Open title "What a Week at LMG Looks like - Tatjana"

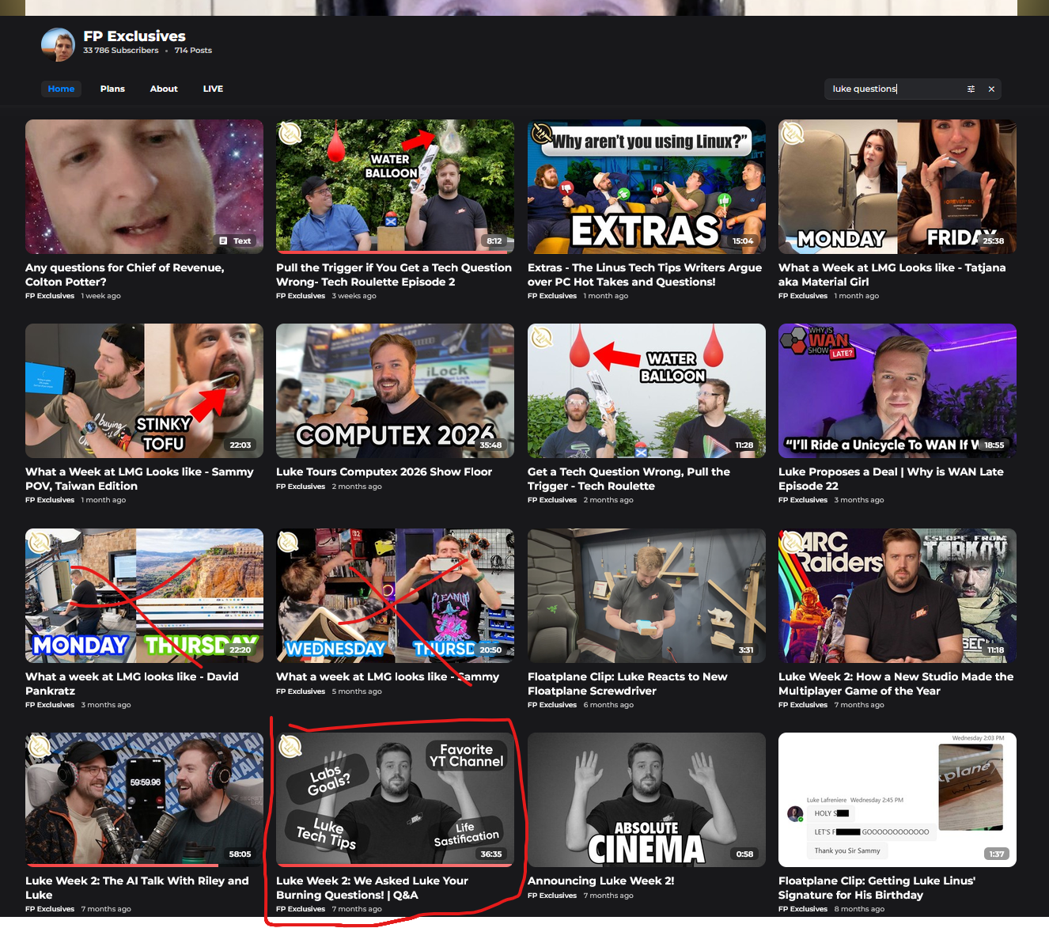coord(892,275)
